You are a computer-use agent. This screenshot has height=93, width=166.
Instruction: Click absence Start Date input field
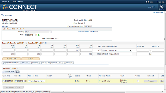coord(7,81)
